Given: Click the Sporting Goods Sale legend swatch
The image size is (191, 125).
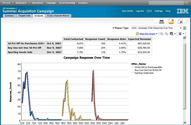Looking at the screenshot, I should (x=132, y=73).
